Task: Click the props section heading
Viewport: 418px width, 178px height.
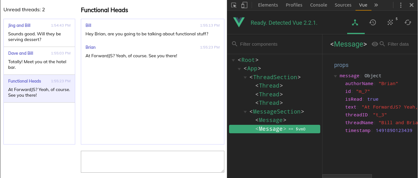Action: click(341, 65)
